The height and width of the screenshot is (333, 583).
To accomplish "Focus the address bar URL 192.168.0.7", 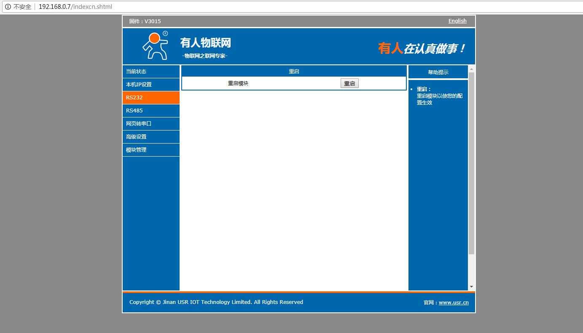I will pyautogui.click(x=75, y=7).
